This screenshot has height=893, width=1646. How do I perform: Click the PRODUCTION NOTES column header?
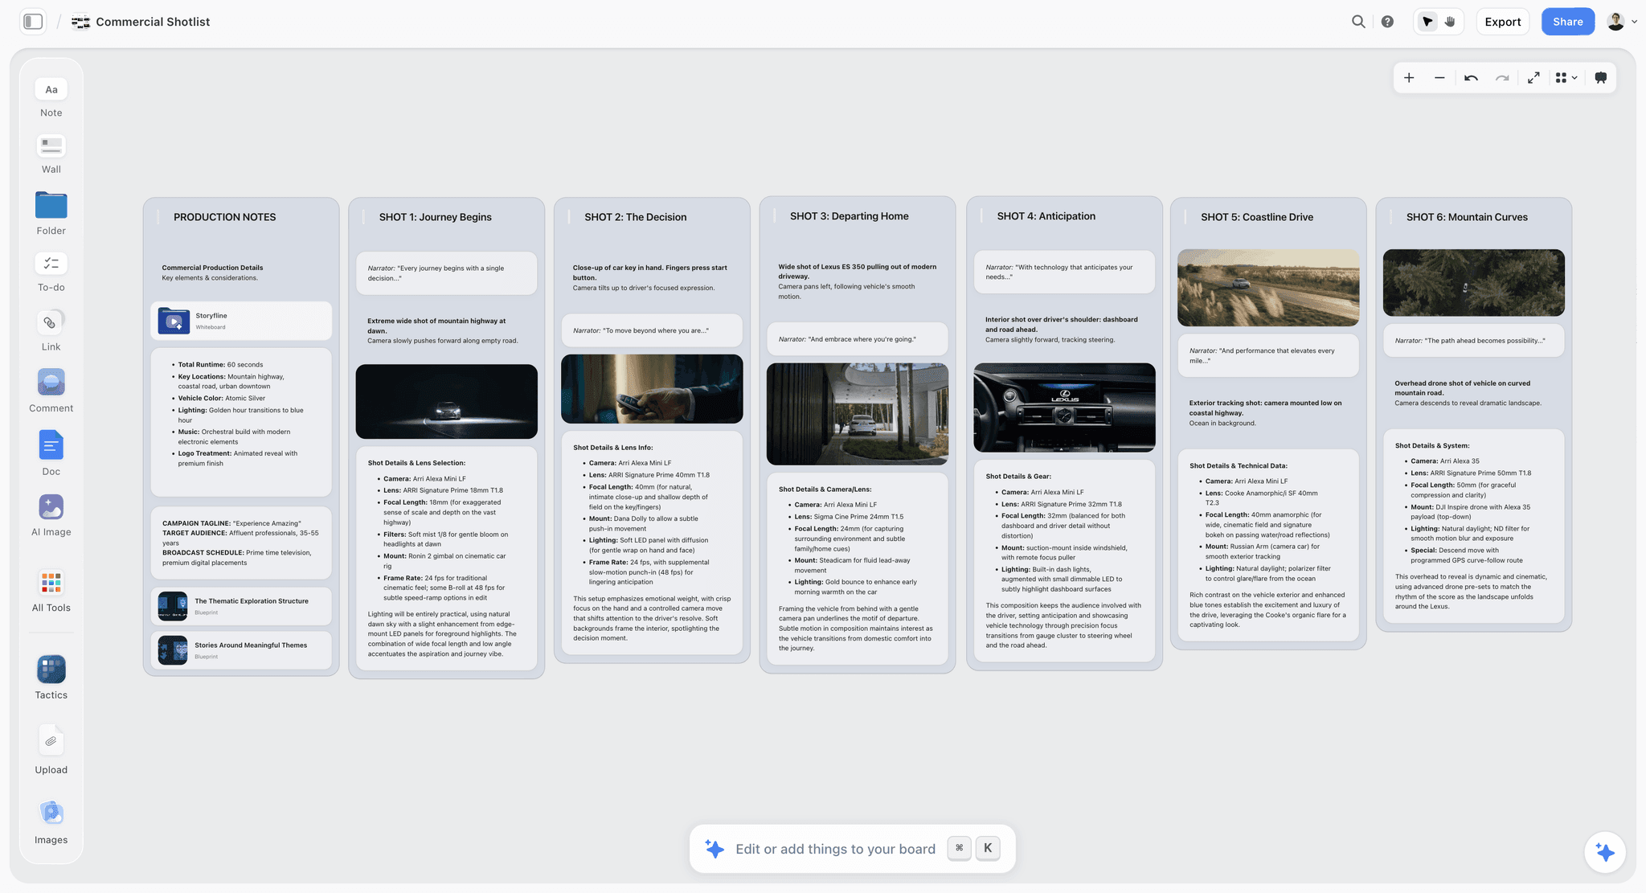click(x=225, y=217)
